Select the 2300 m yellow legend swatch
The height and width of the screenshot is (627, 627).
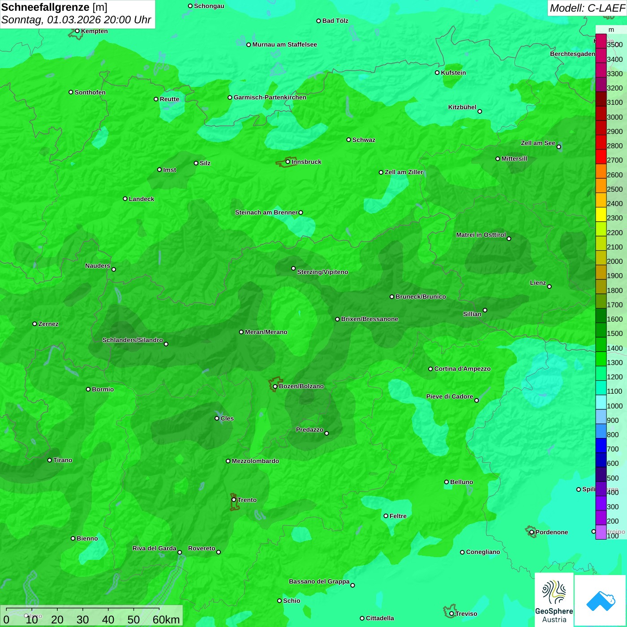point(601,215)
